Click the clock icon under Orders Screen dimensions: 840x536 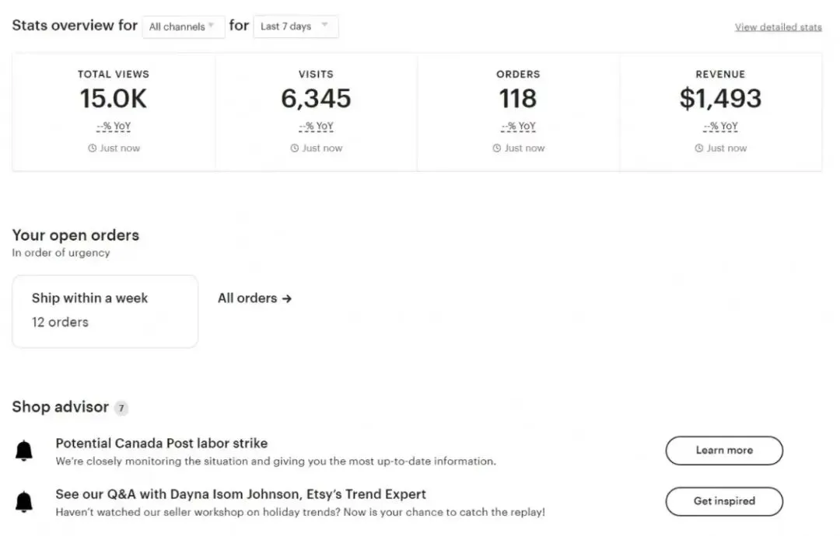(496, 148)
